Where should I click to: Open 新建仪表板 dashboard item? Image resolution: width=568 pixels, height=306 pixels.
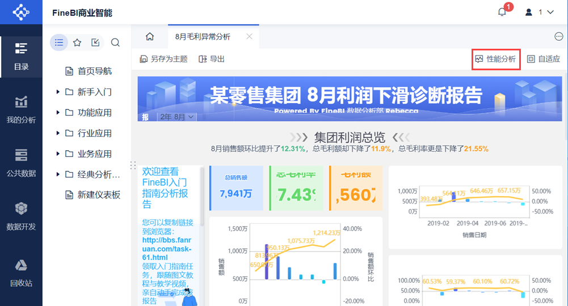[92, 195]
